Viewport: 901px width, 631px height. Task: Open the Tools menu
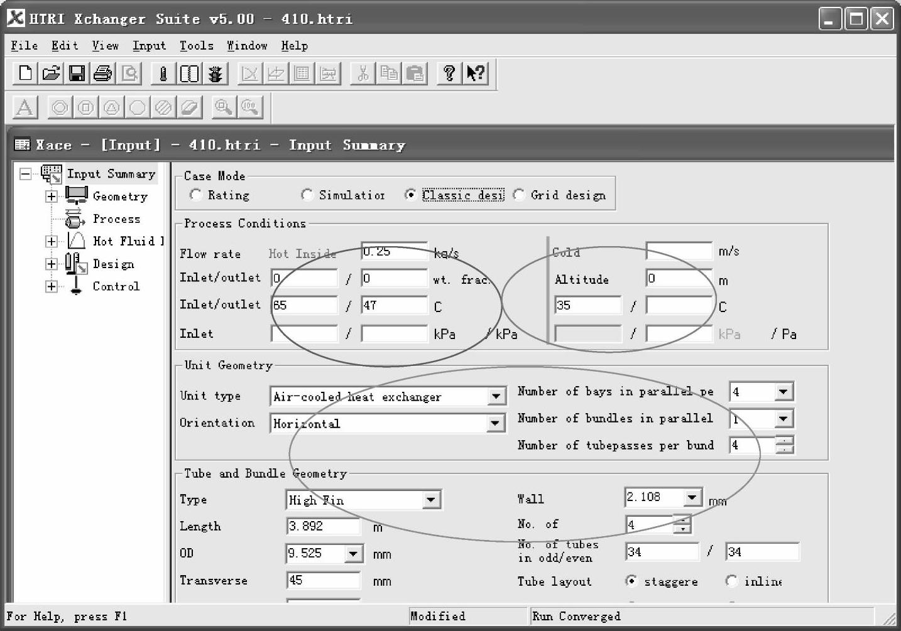click(x=197, y=46)
